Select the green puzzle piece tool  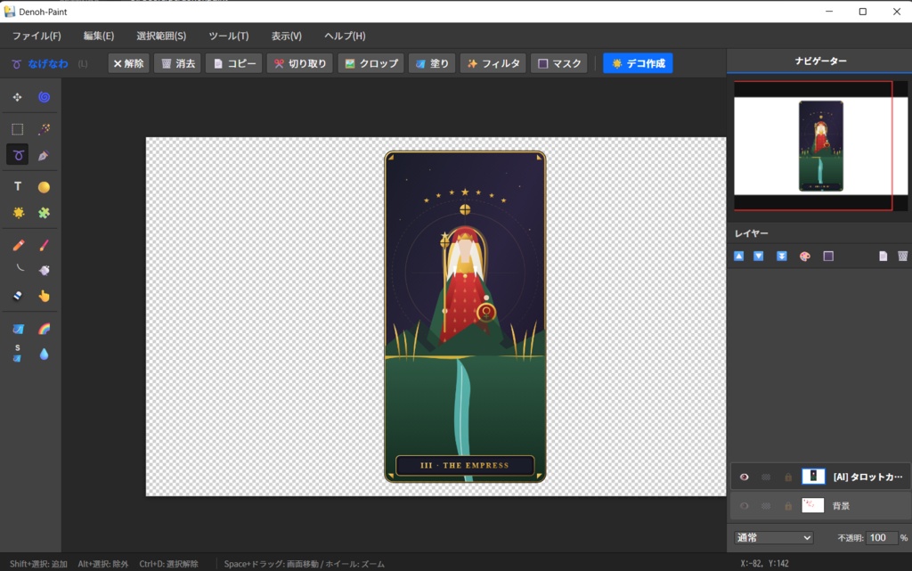(x=45, y=213)
